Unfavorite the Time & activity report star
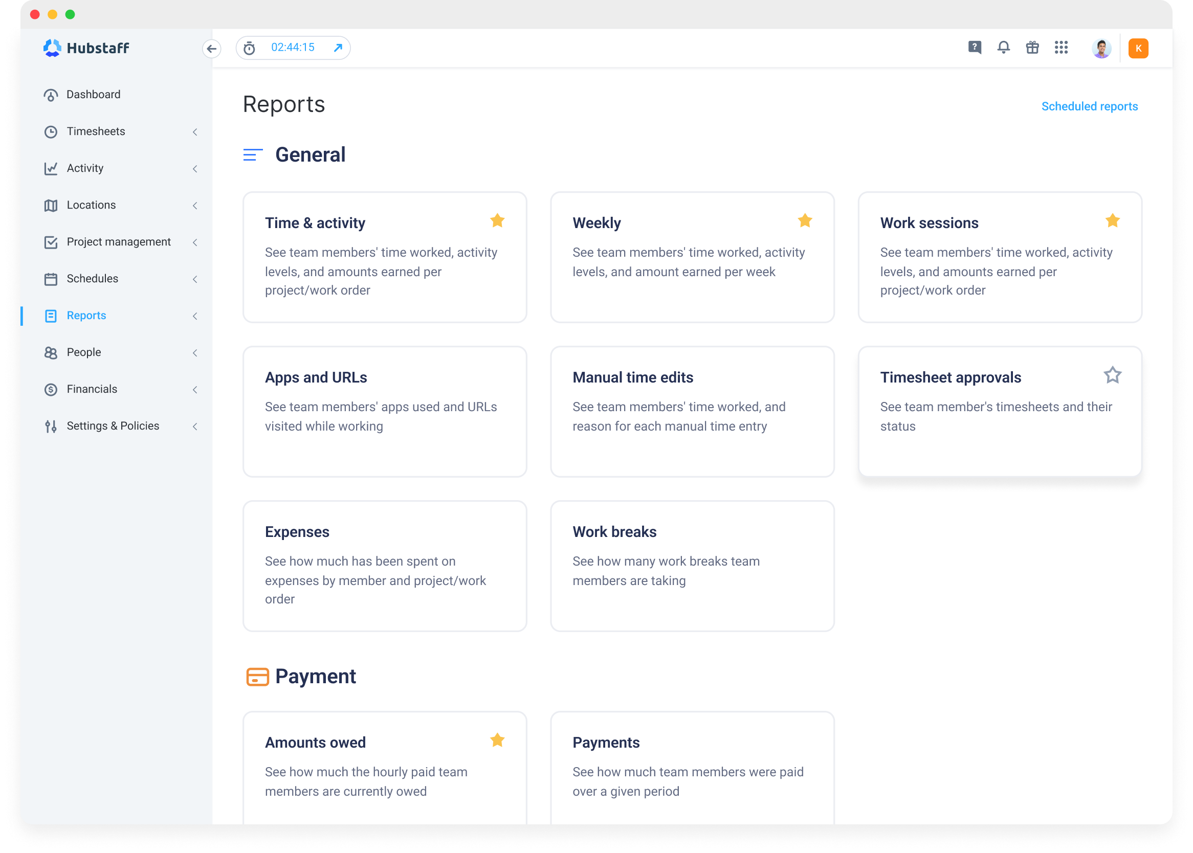 [497, 220]
